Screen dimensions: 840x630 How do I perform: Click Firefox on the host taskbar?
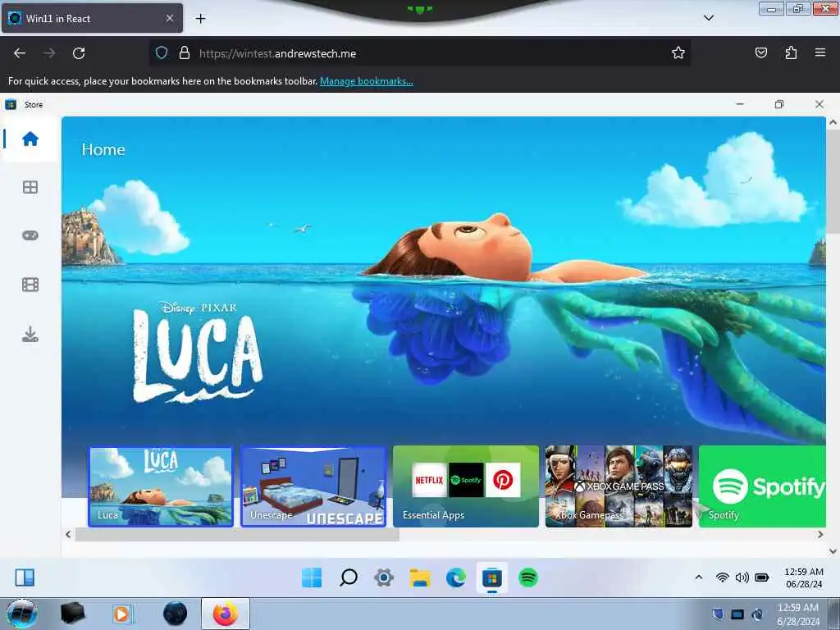(x=226, y=614)
